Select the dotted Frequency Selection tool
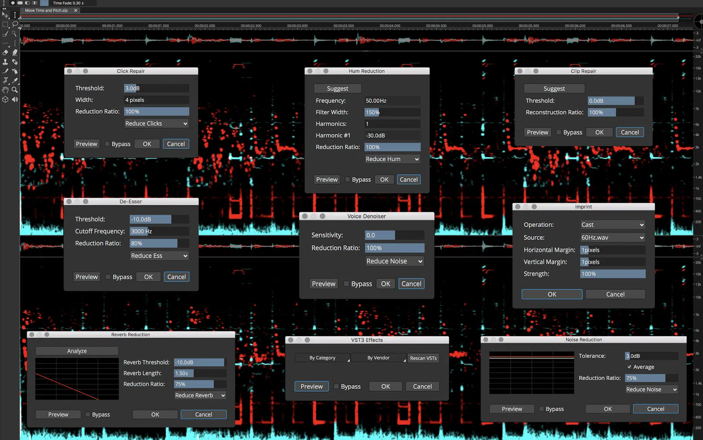703x440 pixels. pos(15,43)
